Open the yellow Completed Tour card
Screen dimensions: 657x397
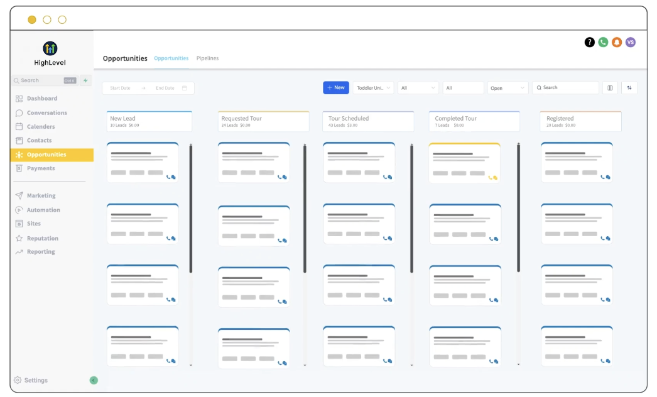coord(464,163)
